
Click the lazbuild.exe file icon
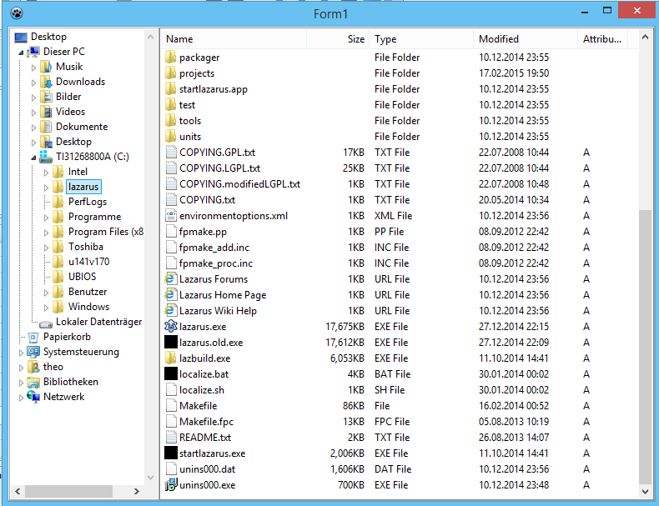(x=171, y=358)
